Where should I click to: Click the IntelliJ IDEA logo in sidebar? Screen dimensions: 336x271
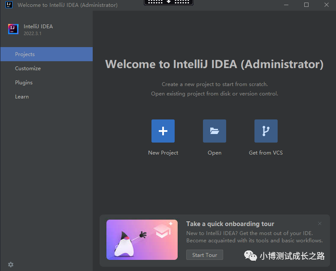coord(13,29)
